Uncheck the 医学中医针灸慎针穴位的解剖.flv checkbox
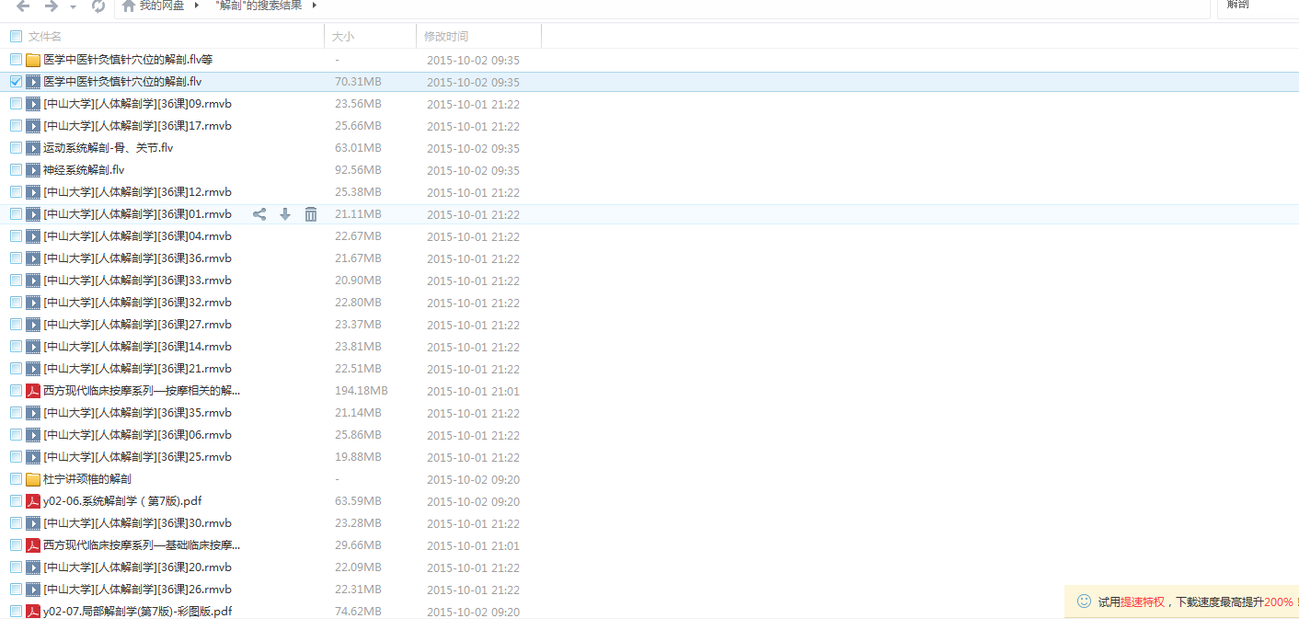1299x630 pixels. (16, 82)
